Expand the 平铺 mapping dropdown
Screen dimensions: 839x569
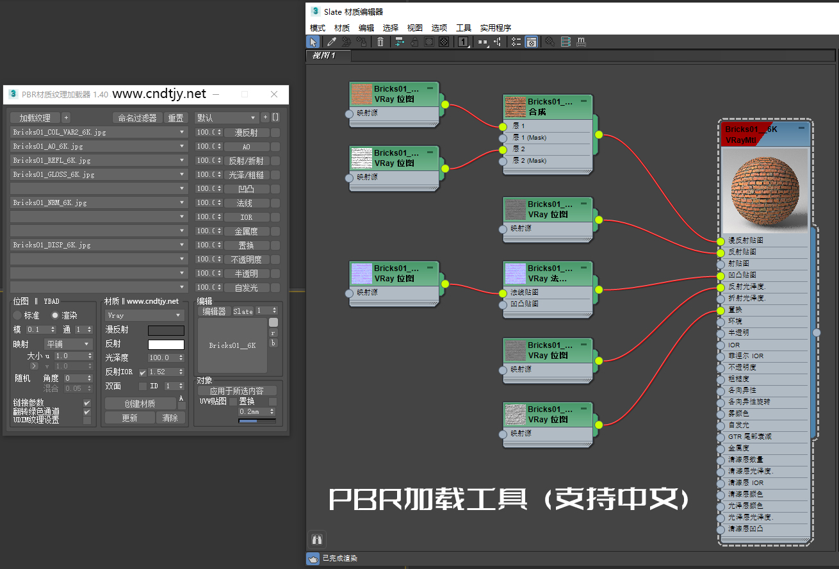pyautogui.click(x=69, y=344)
